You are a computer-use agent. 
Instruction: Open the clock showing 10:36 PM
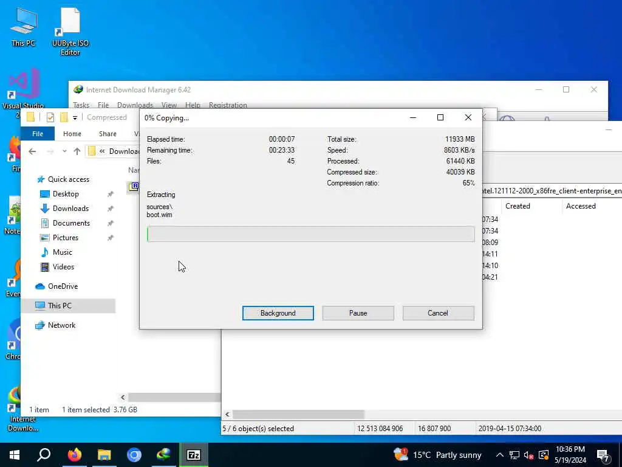coord(570,455)
